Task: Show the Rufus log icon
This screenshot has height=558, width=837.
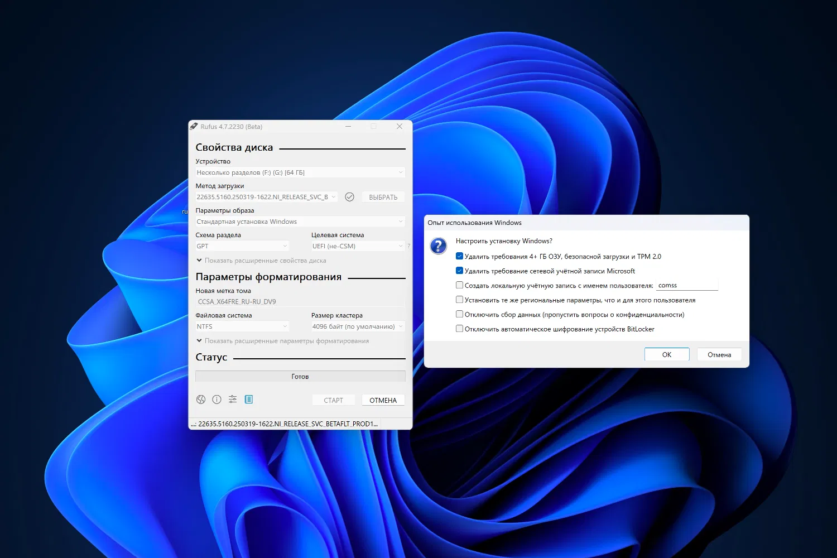Action: pyautogui.click(x=249, y=400)
